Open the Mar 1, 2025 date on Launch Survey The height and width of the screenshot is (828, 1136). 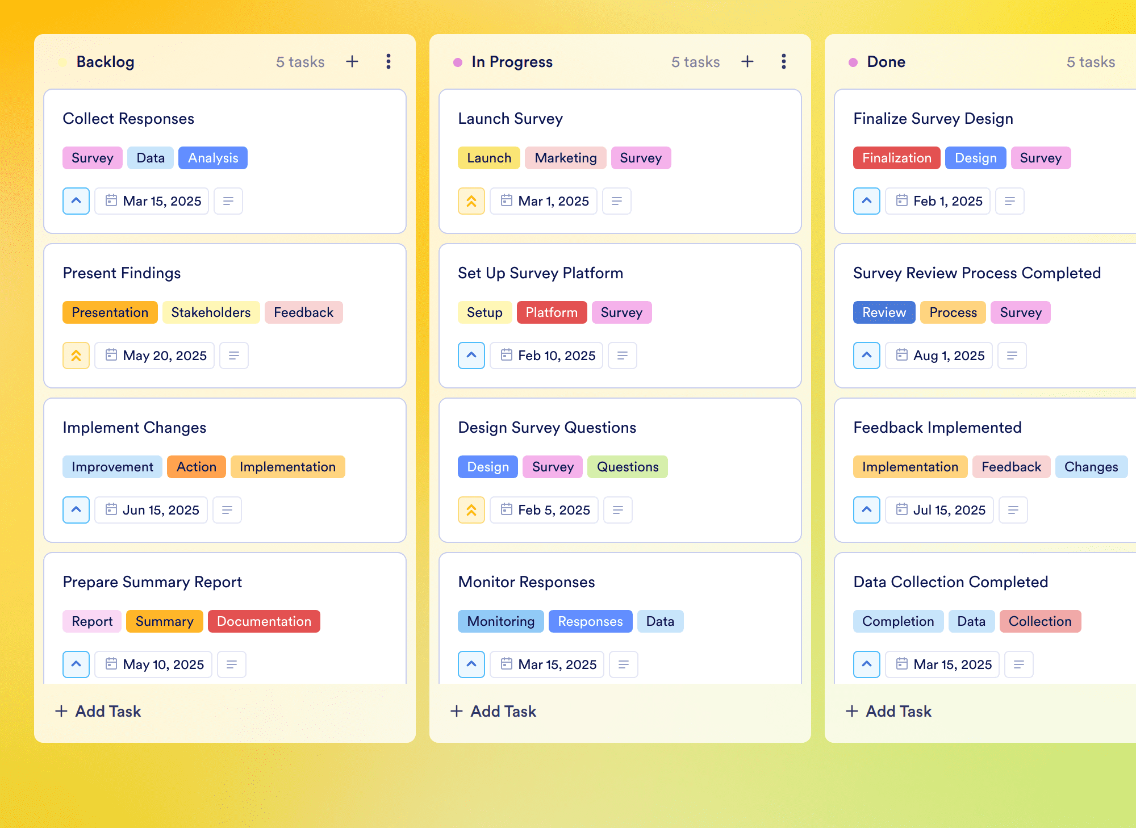pos(544,201)
